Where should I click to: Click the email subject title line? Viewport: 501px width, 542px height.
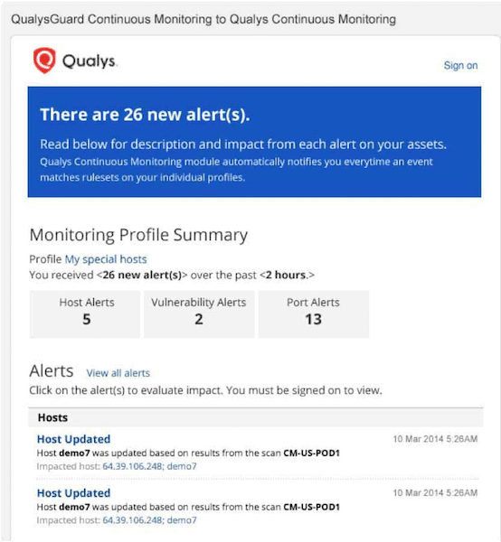coord(203,19)
